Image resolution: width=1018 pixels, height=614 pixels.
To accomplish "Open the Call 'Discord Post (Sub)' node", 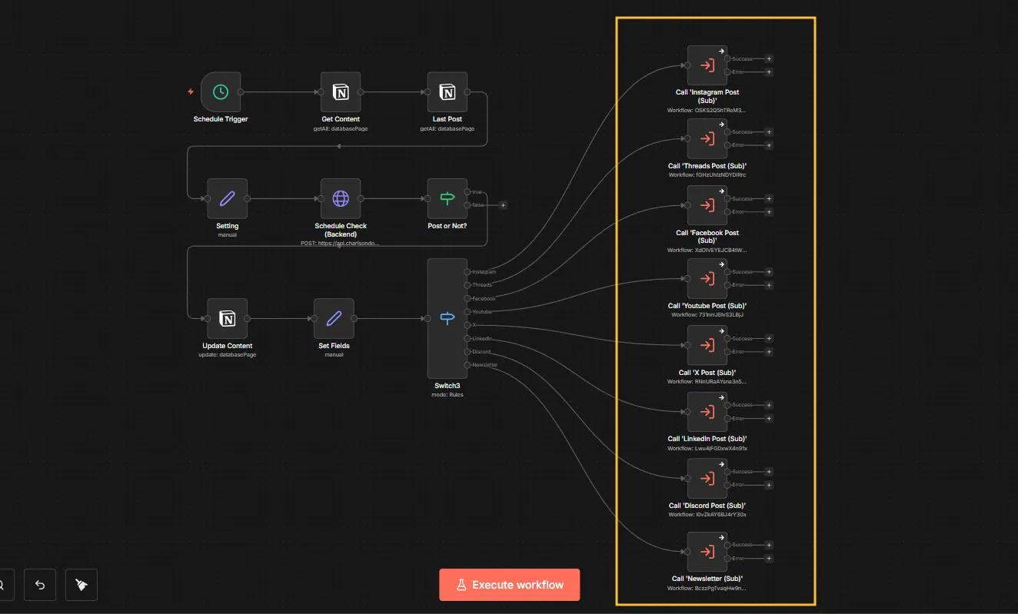I will [706, 478].
